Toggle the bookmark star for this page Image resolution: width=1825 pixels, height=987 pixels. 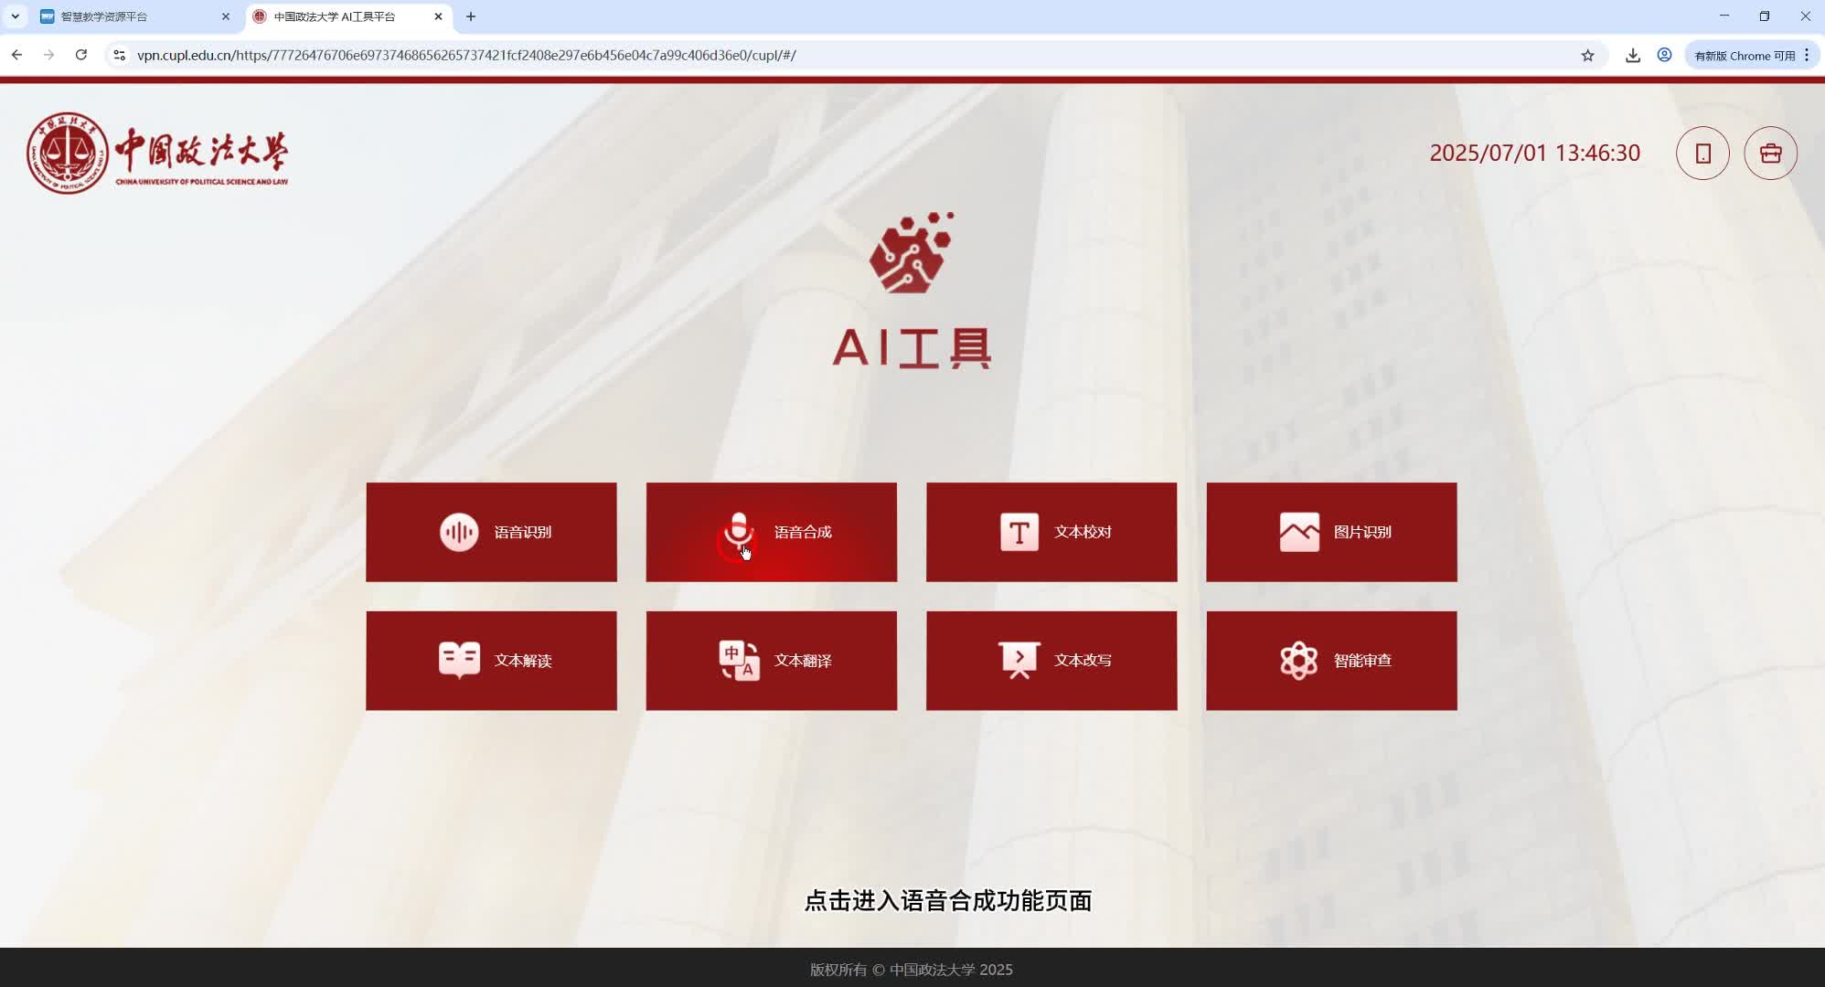click(1588, 55)
